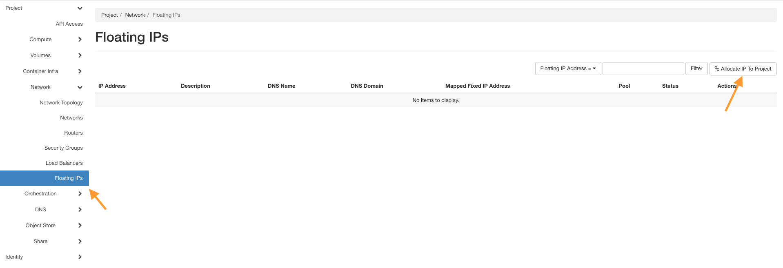Open Network Topology in sidebar
Image resolution: width=783 pixels, height=268 pixels.
pyautogui.click(x=61, y=103)
